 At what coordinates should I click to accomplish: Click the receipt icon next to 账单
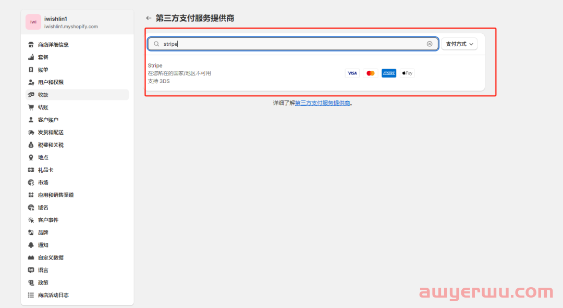pos(31,70)
